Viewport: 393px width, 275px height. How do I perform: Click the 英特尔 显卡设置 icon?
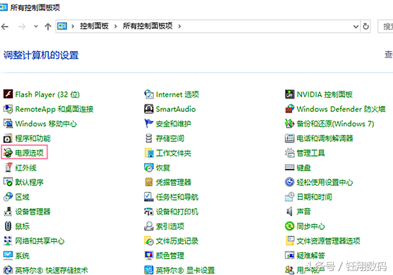[149, 270]
